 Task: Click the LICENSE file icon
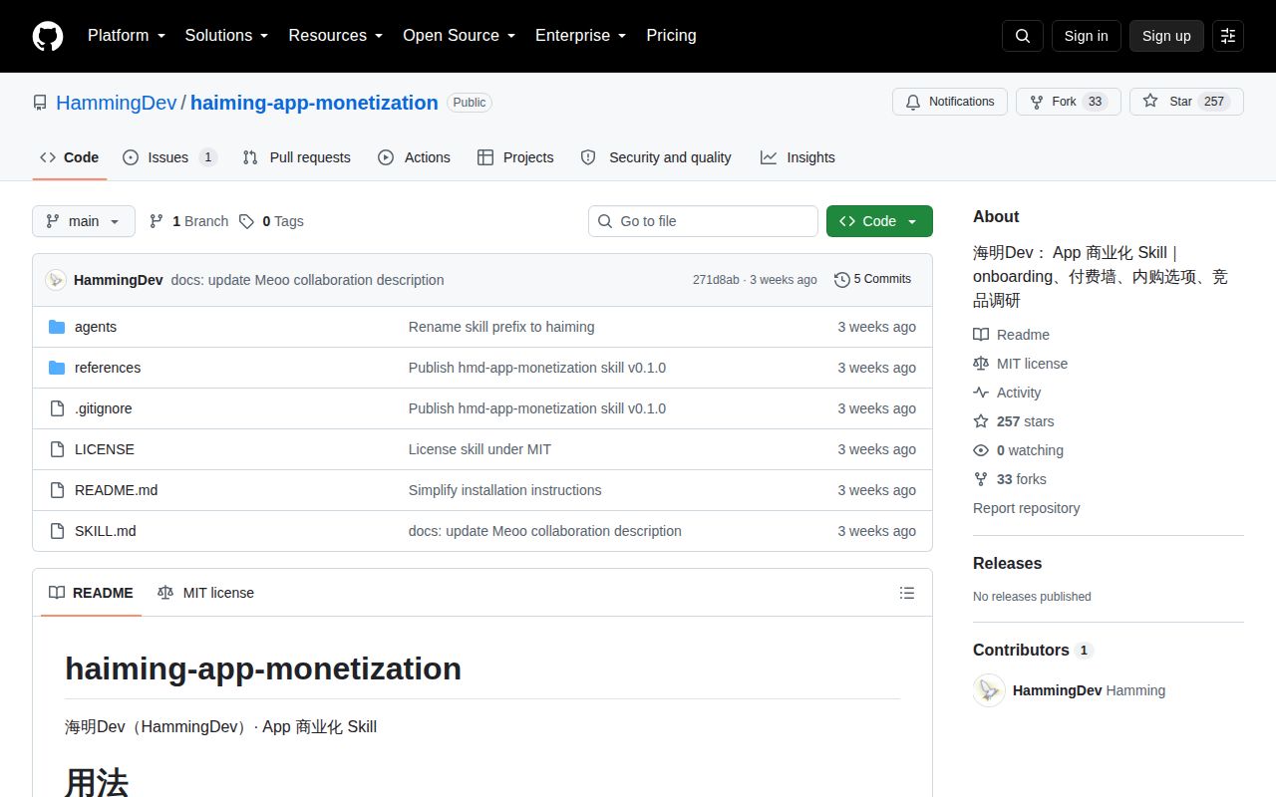[57, 449]
